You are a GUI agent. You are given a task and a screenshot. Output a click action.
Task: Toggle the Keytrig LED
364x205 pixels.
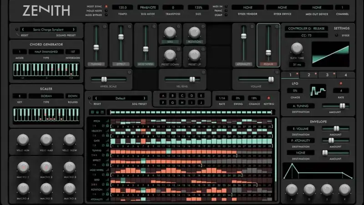(x=268, y=98)
